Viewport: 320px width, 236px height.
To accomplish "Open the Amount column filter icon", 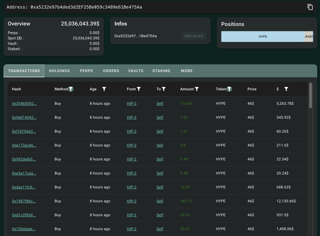I will click(197, 89).
